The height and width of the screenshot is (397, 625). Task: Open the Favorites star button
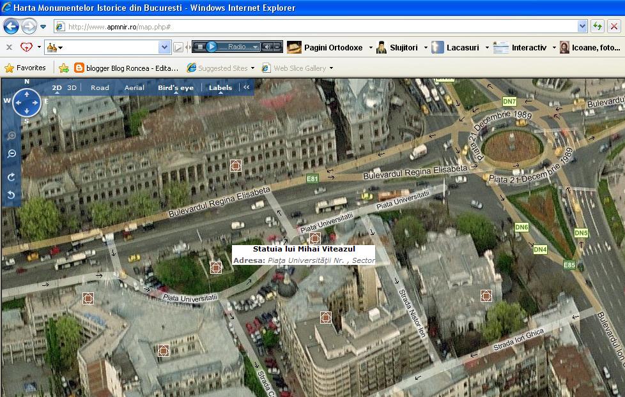coord(25,68)
